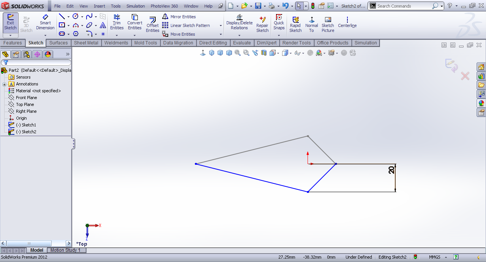486x262 pixels.
Task: Open the Linear Sketch Pattern dropdown arrow
Action: coord(221,25)
